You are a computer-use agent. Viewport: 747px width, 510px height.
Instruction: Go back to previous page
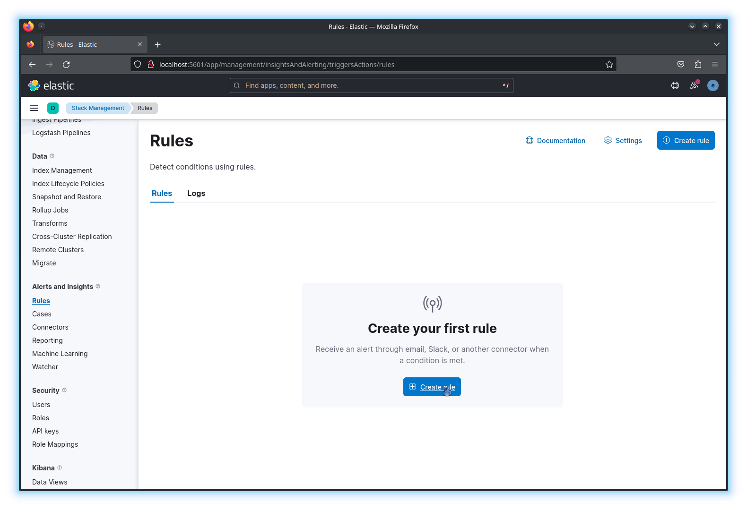tap(32, 65)
